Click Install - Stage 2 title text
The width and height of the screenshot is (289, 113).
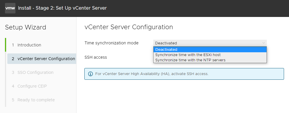62,8
